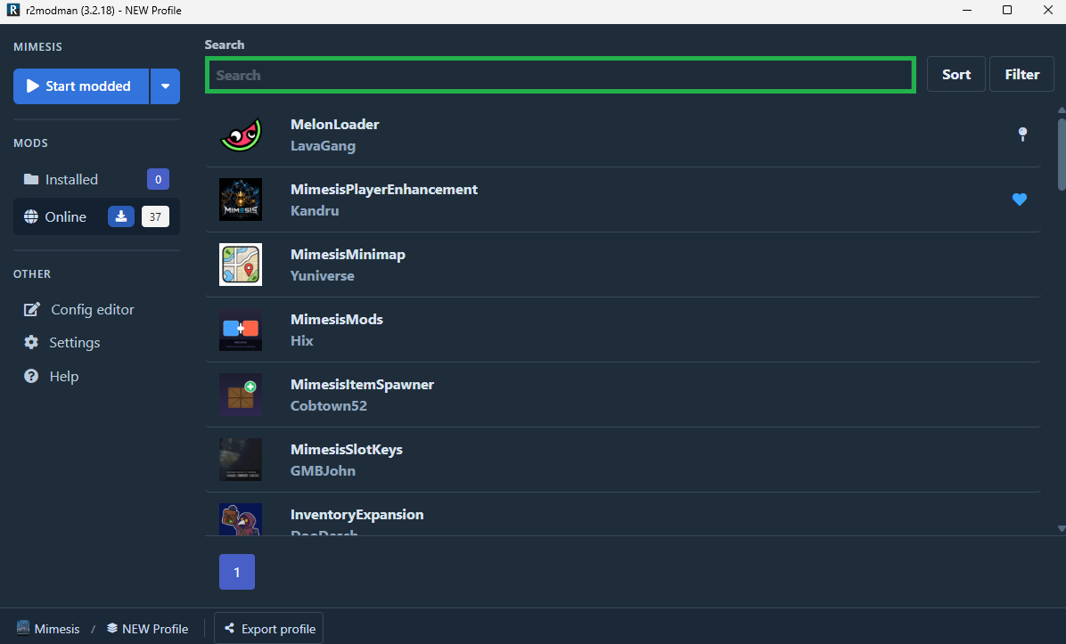1066x644 pixels.
Task: Click the MimesisItemSpawner crate icon
Action: point(241,395)
